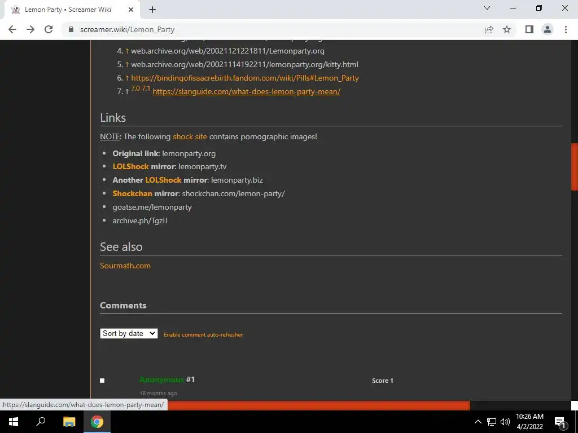Open the first LOLShock link before lemonparty.tv
The width and height of the screenshot is (578, 433).
pos(130,166)
